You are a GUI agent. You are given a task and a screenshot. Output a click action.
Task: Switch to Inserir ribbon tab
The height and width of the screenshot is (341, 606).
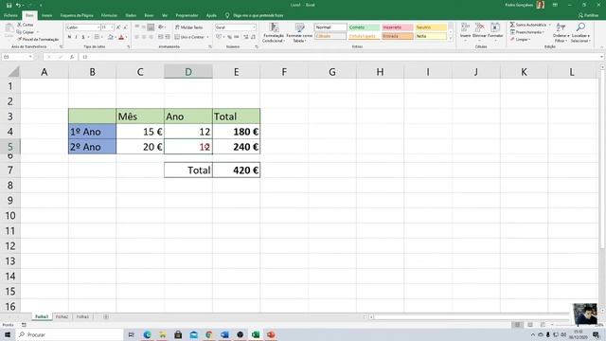coord(46,15)
